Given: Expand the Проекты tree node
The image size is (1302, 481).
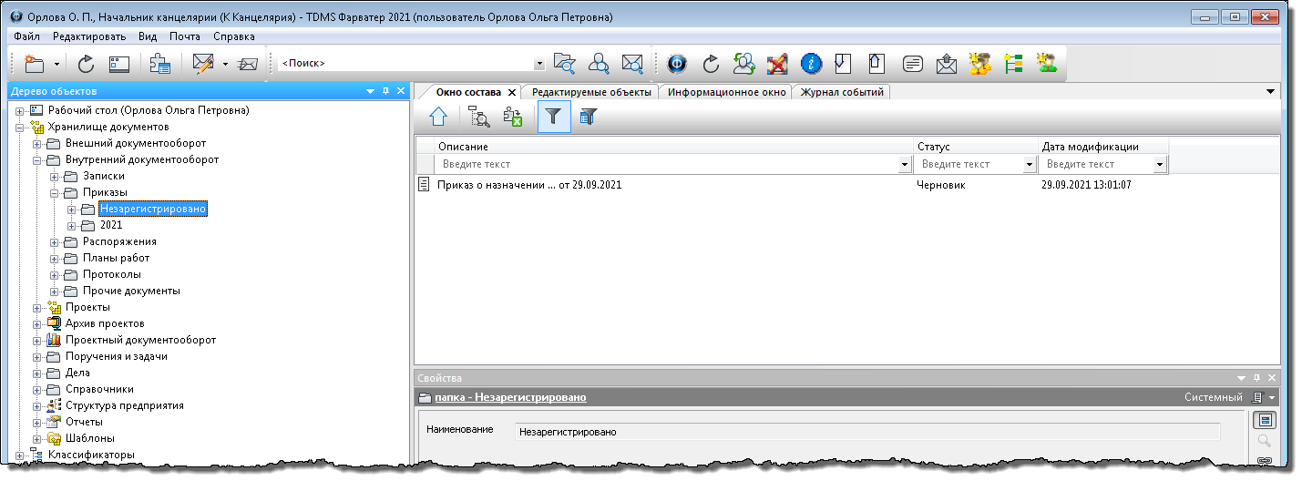Looking at the screenshot, I should (37, 308).
